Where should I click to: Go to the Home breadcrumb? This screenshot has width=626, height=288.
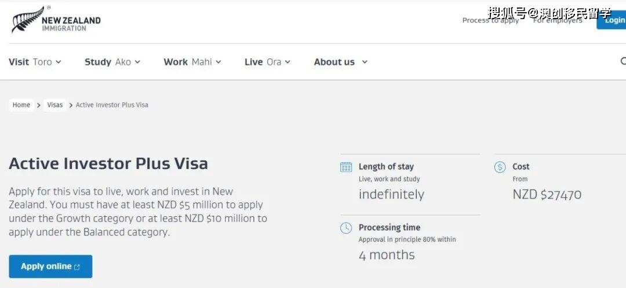click(x=21, y=105)
